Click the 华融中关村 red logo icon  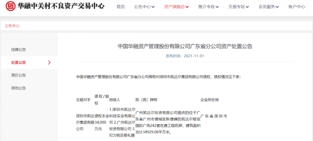pyautogui.click(x=11, y=6)
